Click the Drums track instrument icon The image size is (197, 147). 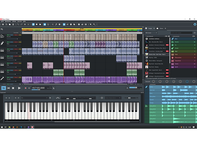click(2, 36)
